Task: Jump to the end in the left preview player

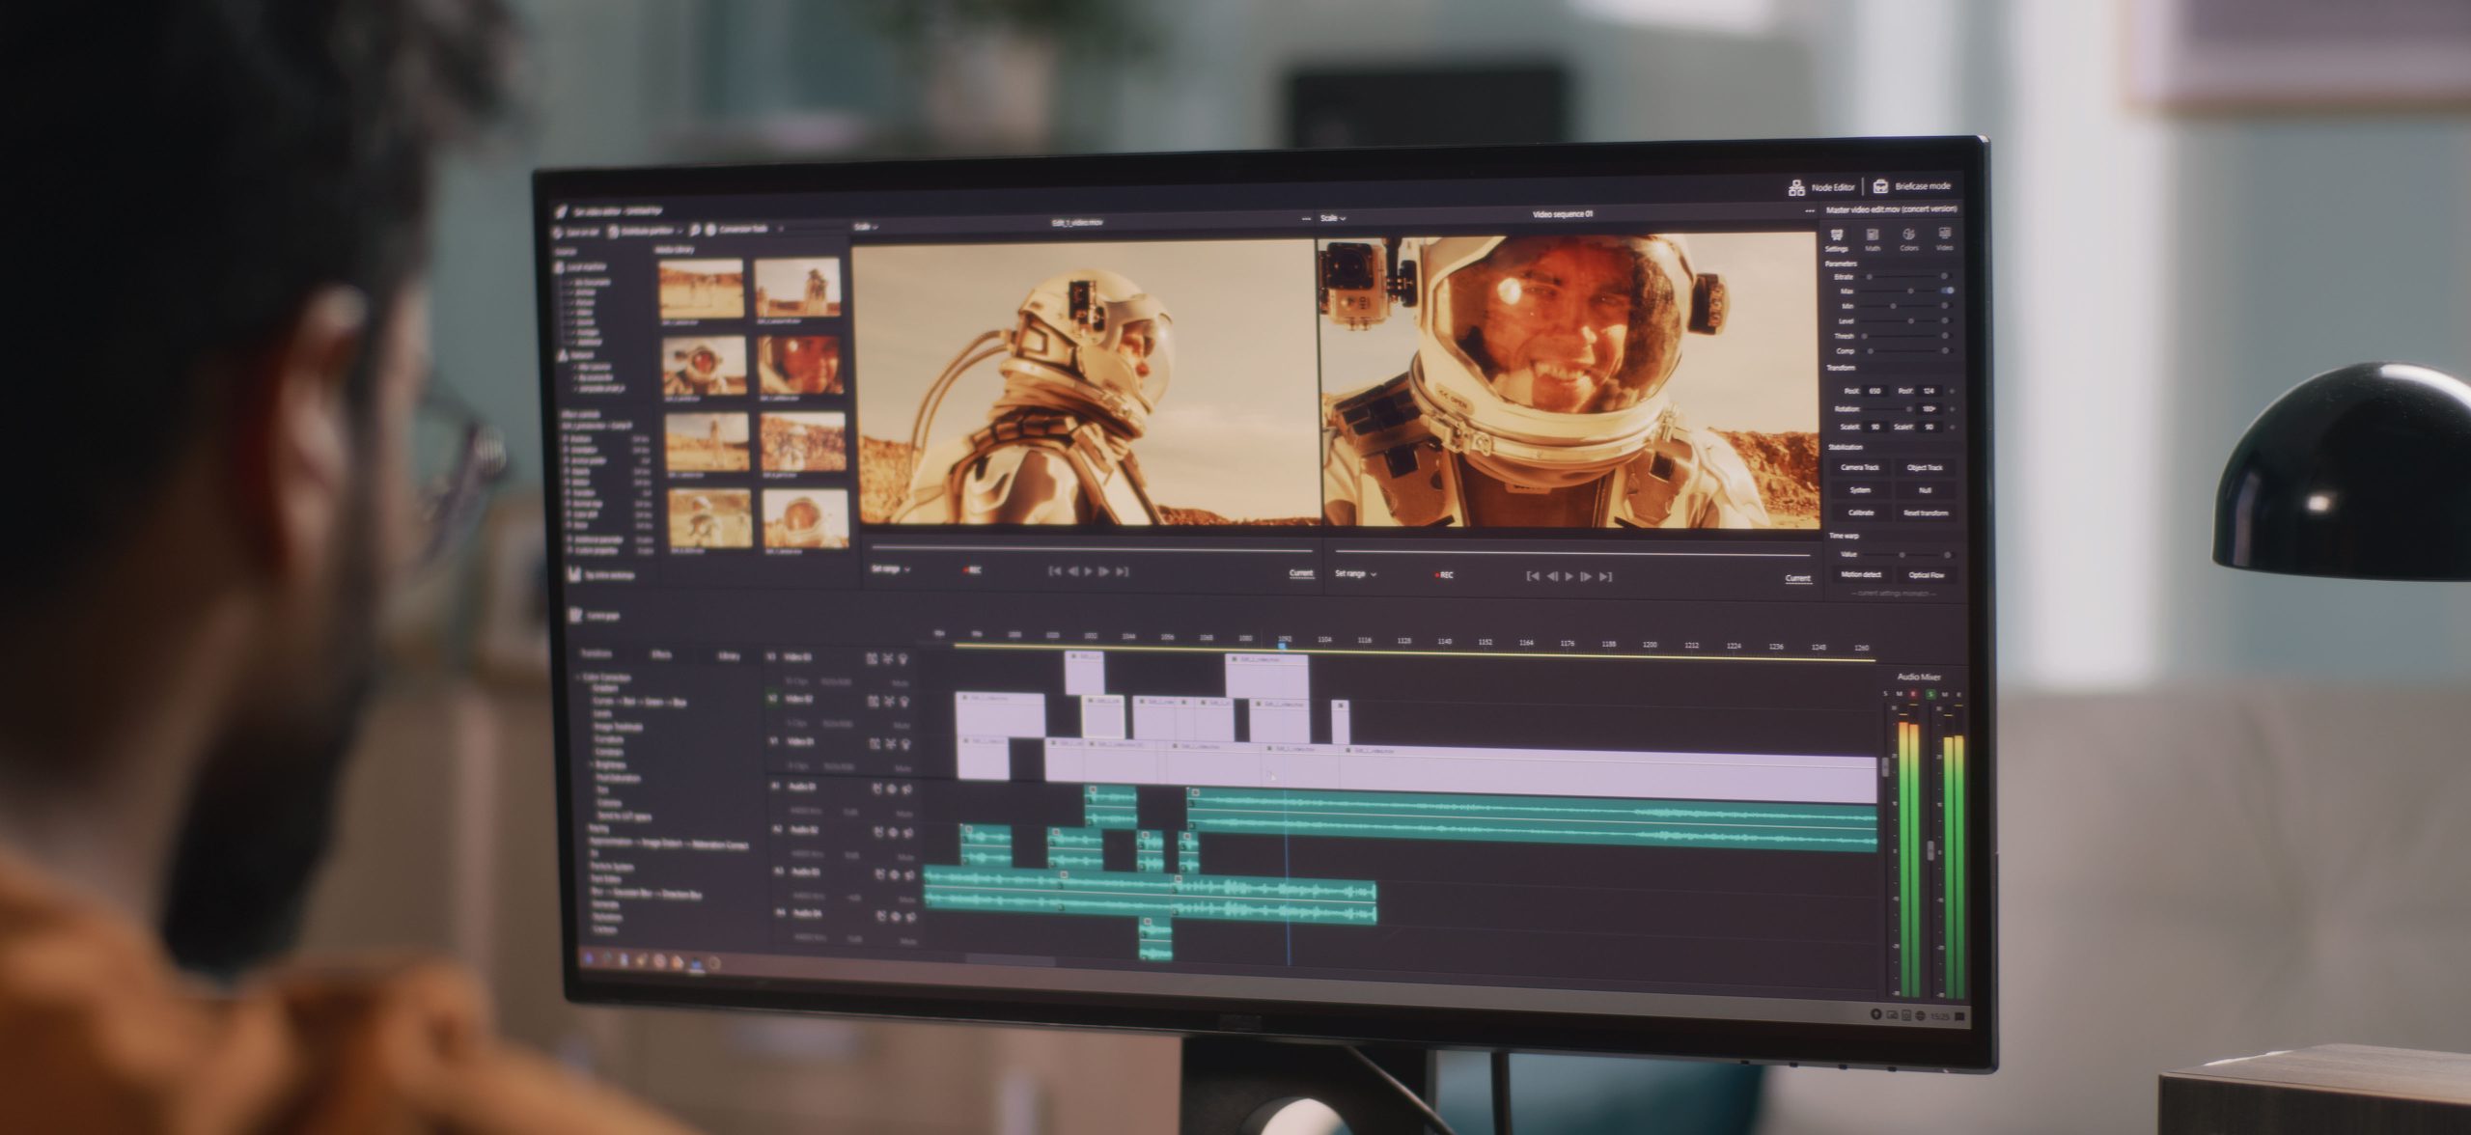Action: point(1122,571)
